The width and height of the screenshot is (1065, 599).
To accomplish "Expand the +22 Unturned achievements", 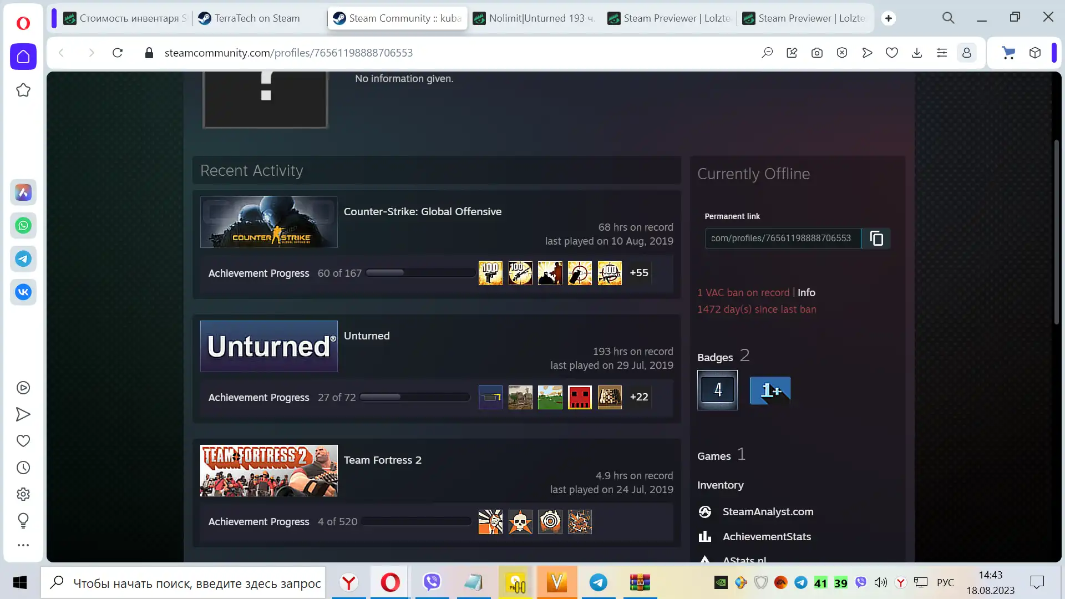I will (638, 397).
